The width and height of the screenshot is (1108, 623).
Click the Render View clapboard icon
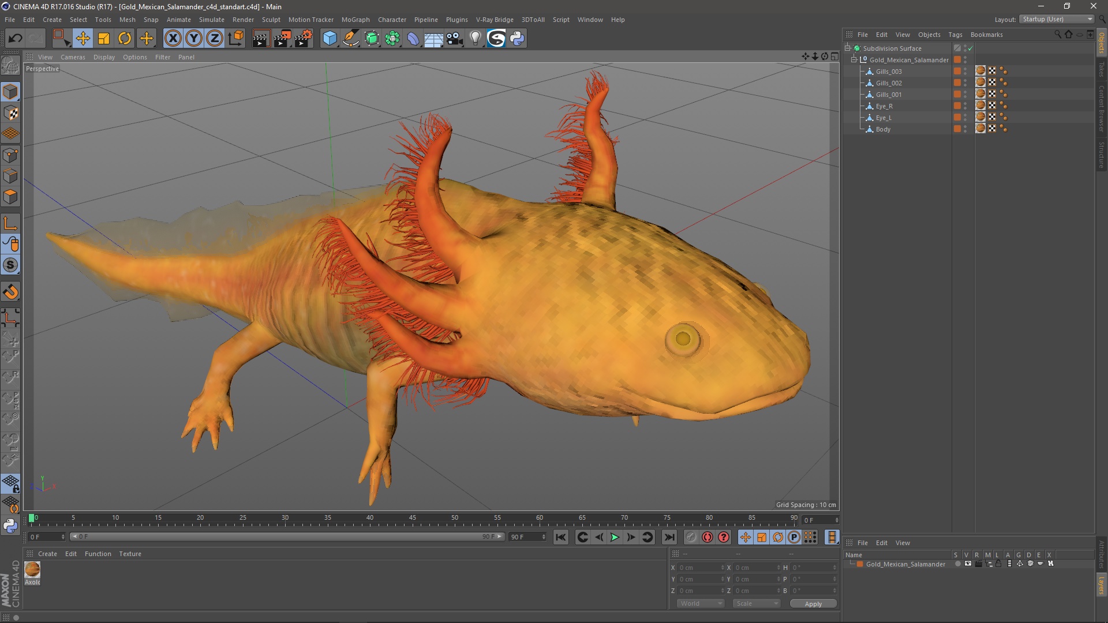[x=261, y=39]
